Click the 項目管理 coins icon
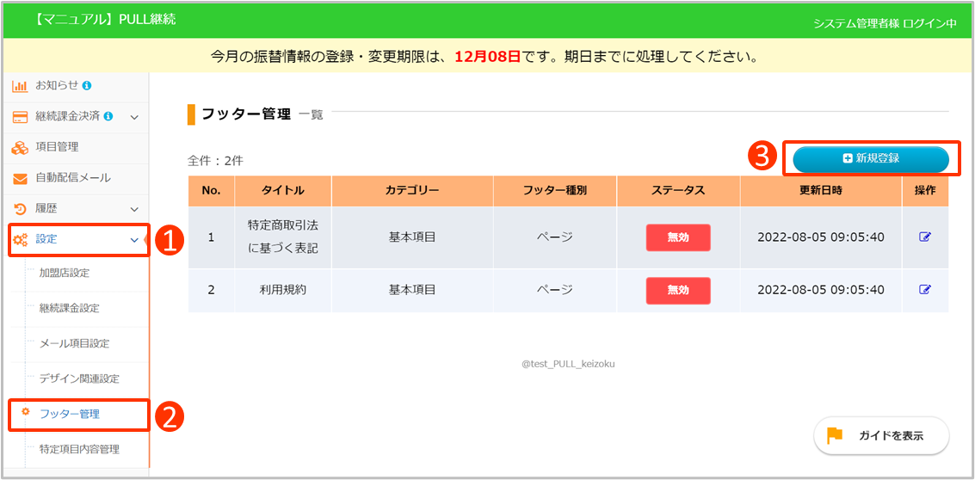The width and height of the screenshot is (975, 480). point(20,148)
